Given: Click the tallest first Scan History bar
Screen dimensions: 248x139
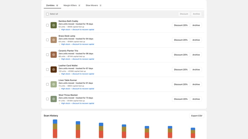Looking at the screenshot, I should tap(55, 129).
